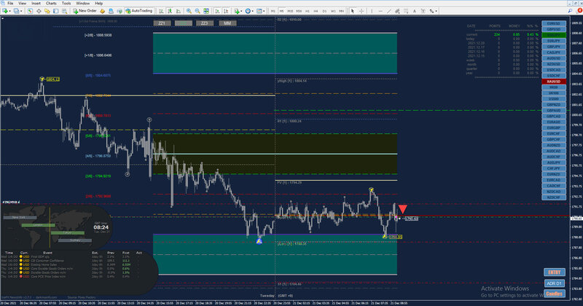583x306 pixels.
Task: Zoom out of the chart
Action: (x=197, y=11)
